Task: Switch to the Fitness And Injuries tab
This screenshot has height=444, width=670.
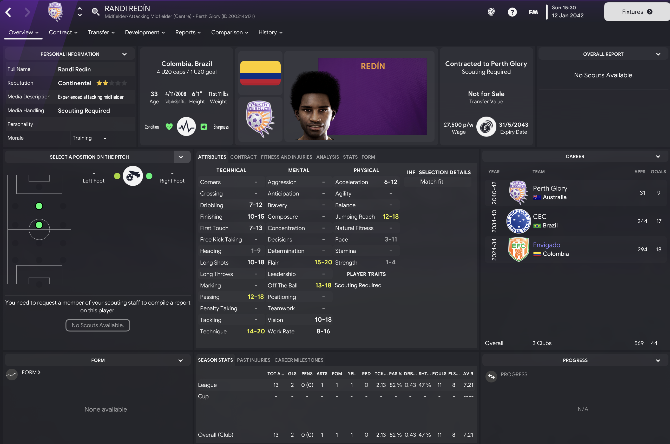Action: pyautogui.click(x=286, y=157)
